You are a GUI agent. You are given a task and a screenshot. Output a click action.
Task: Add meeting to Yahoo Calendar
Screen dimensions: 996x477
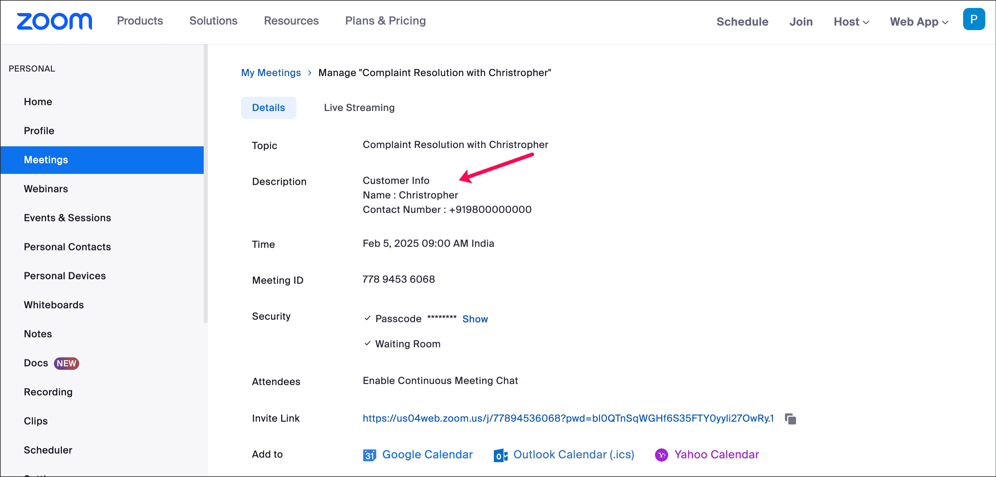coord(717,455)
